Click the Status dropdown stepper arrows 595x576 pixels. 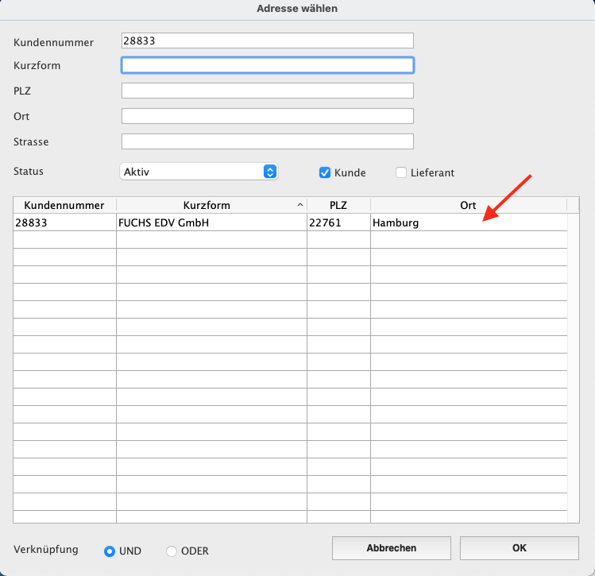click(270, 172)
